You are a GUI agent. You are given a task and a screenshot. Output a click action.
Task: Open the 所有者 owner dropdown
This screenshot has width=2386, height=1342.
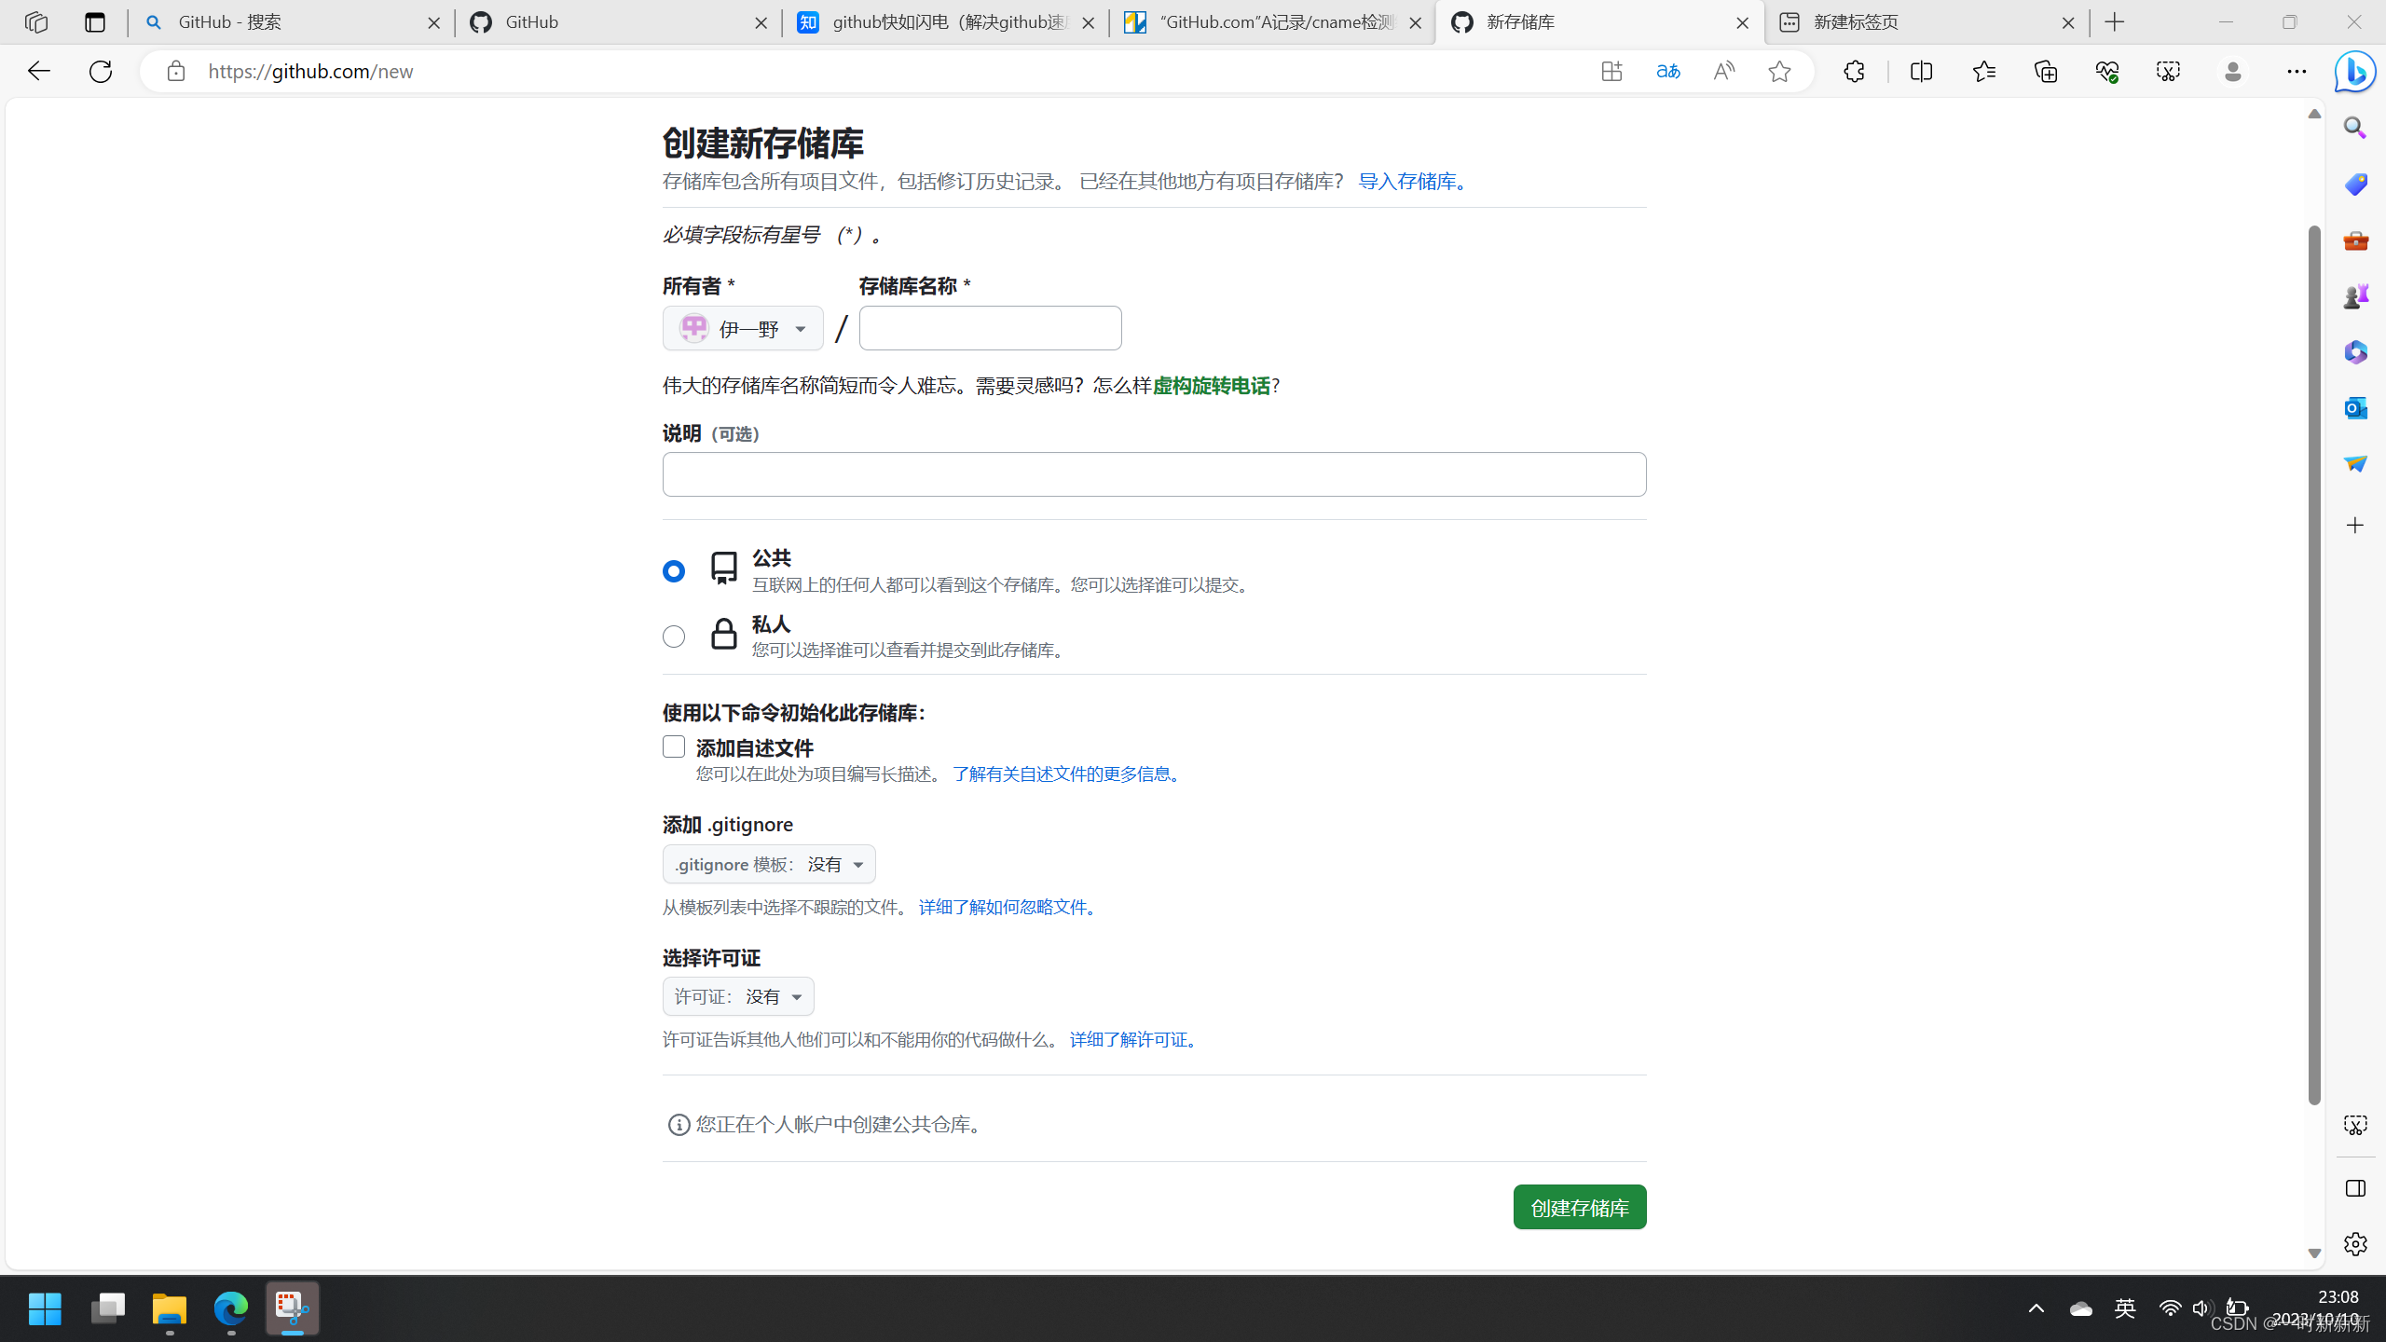tap(743, 328)
